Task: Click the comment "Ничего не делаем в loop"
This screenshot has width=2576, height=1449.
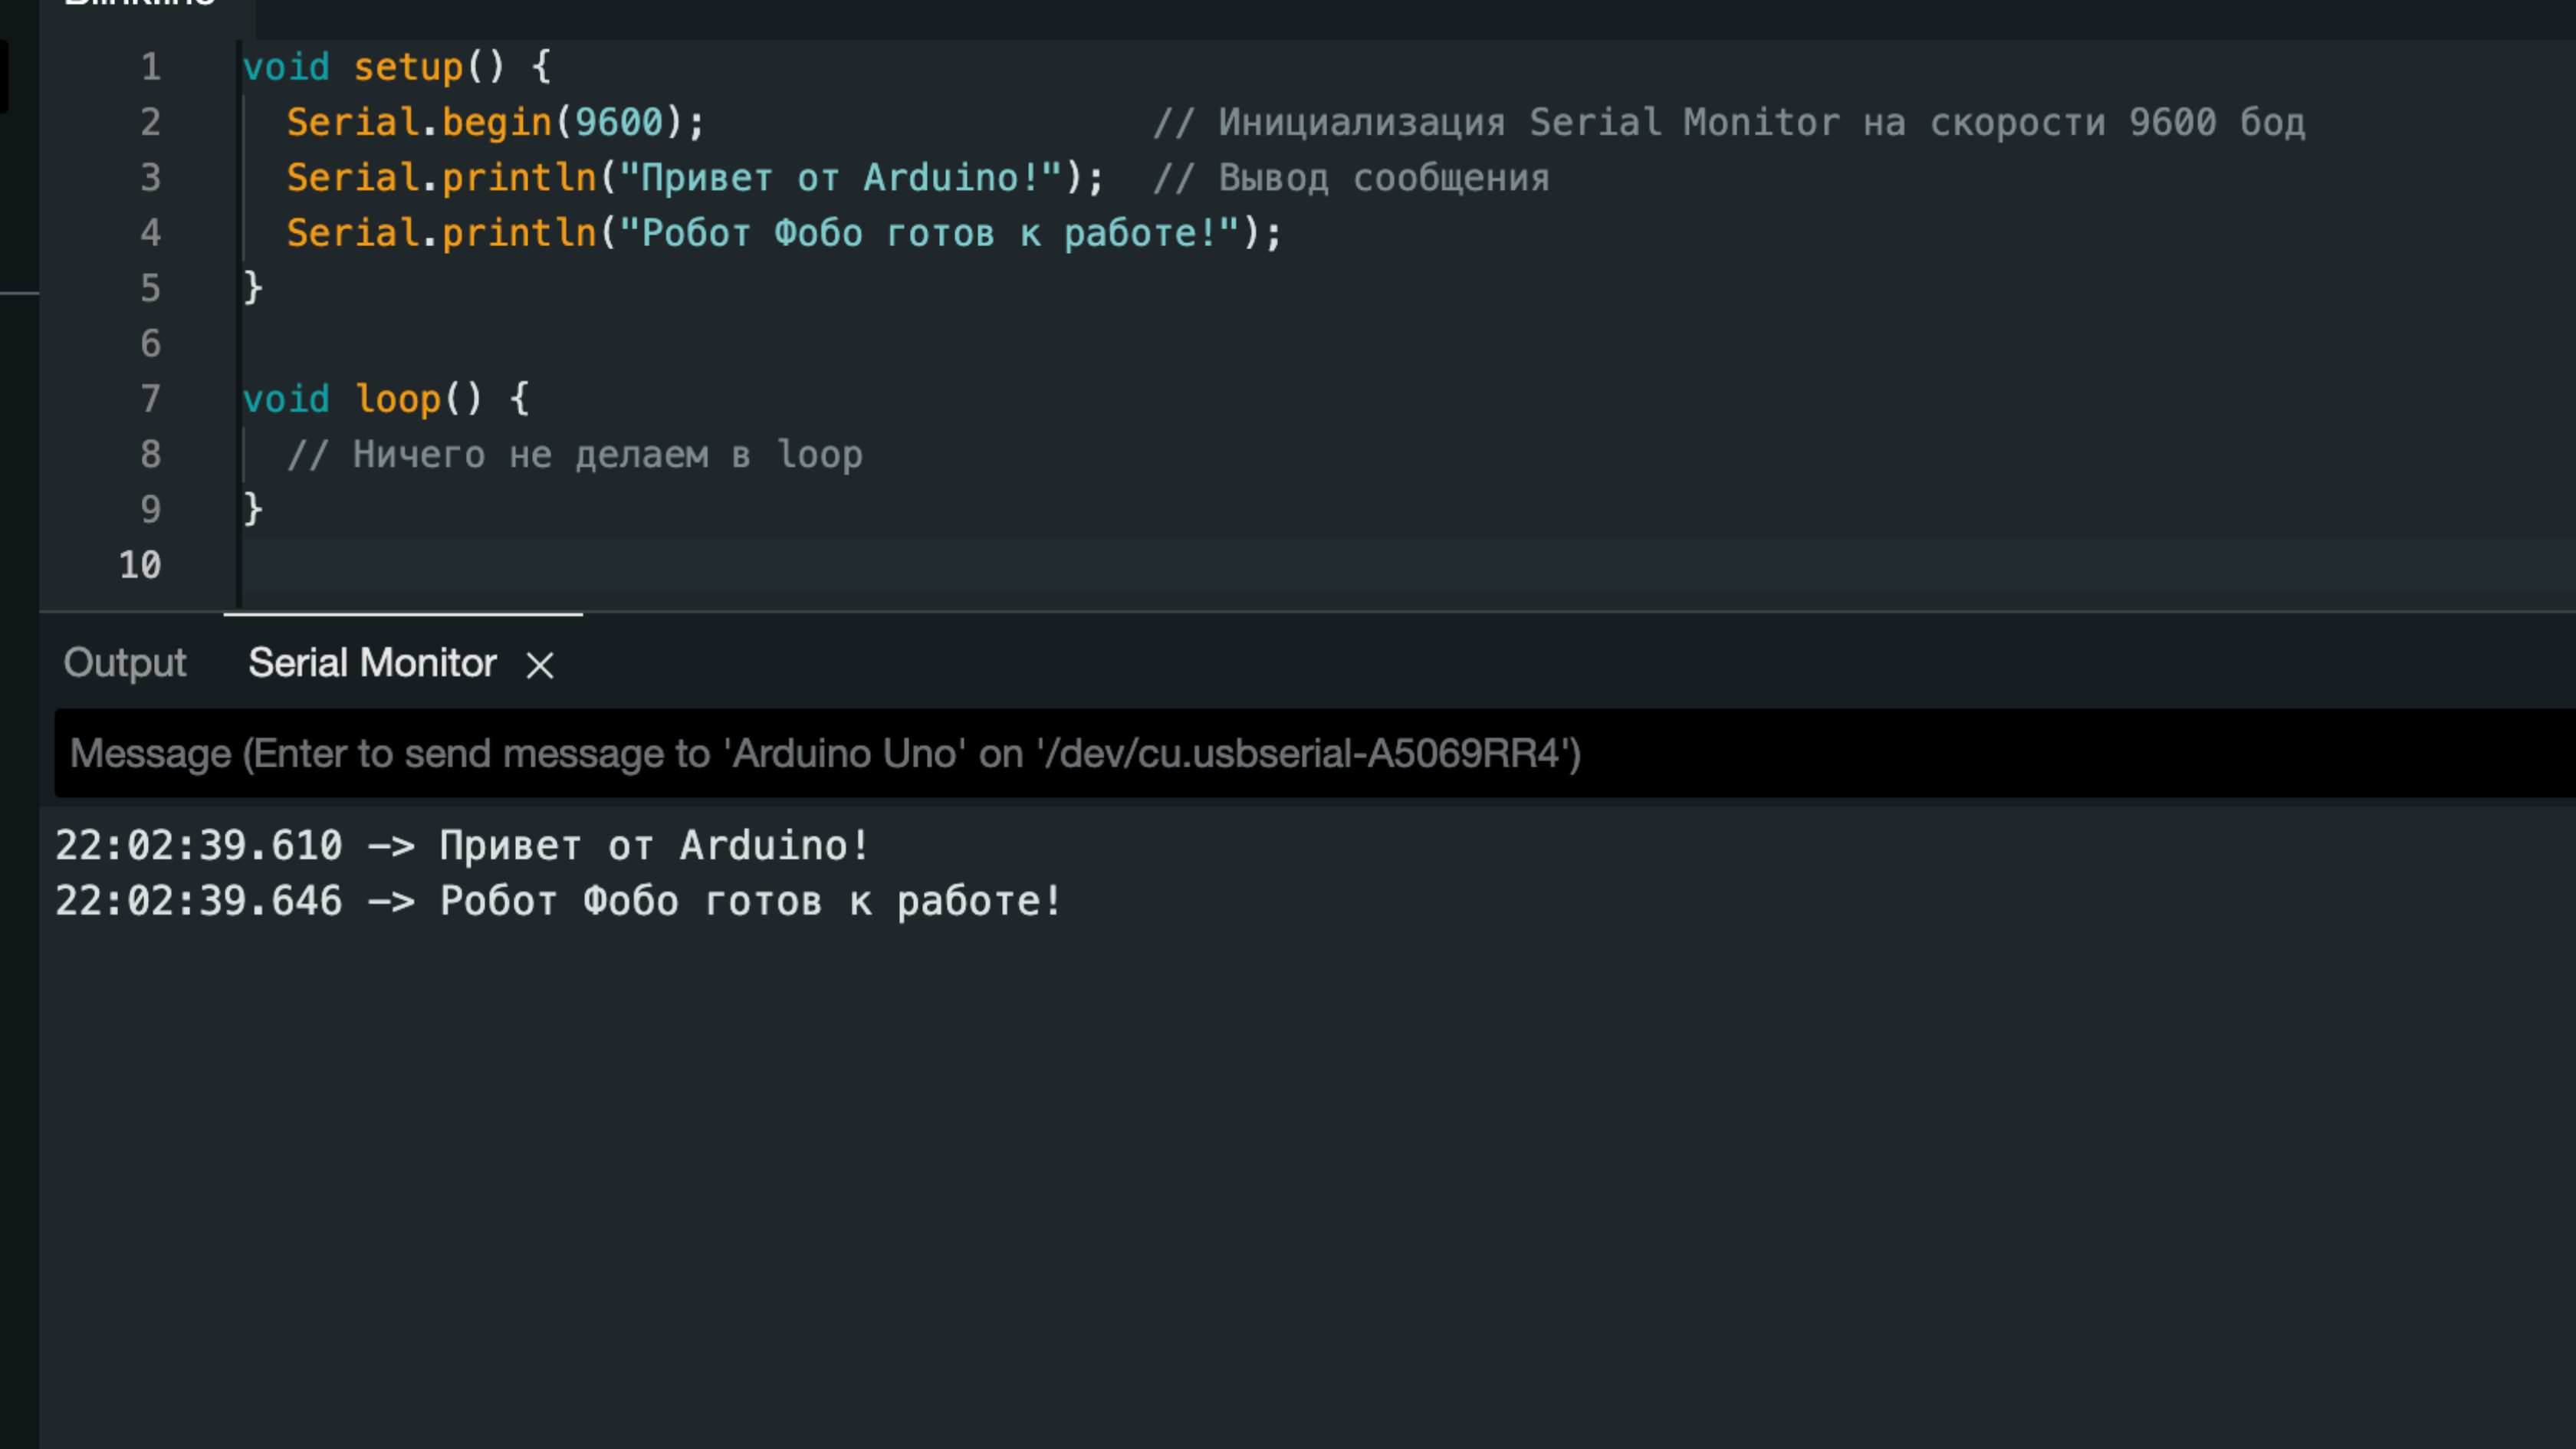Action: 575,455
